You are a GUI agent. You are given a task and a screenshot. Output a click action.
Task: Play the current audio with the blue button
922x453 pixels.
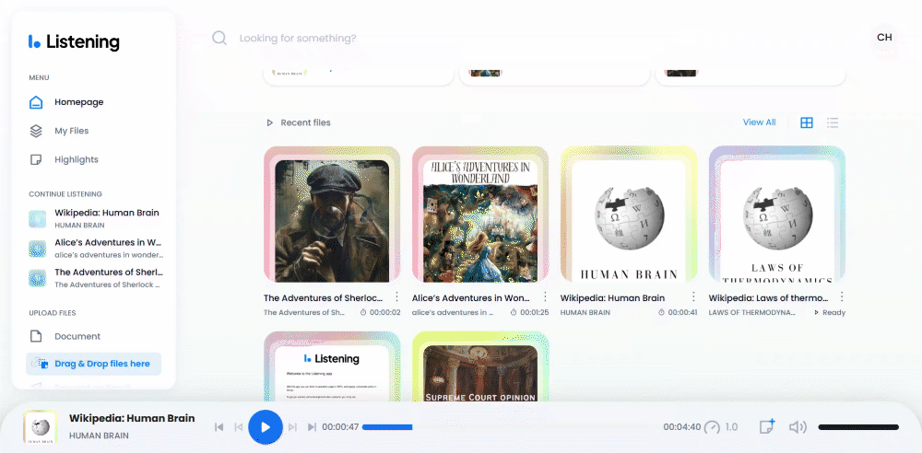click(x=266, y=427)
